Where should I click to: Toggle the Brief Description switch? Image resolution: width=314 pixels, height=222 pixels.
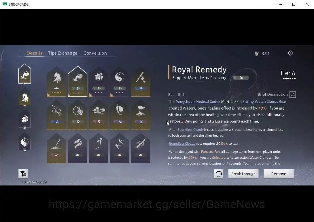click(x=293, y=95)
